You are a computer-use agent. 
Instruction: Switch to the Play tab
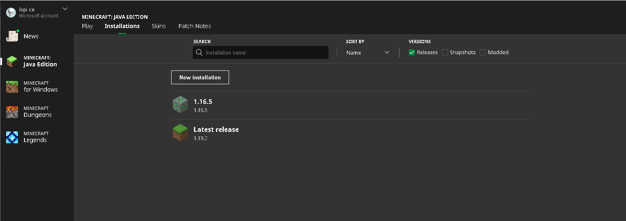tap(87, 26)
